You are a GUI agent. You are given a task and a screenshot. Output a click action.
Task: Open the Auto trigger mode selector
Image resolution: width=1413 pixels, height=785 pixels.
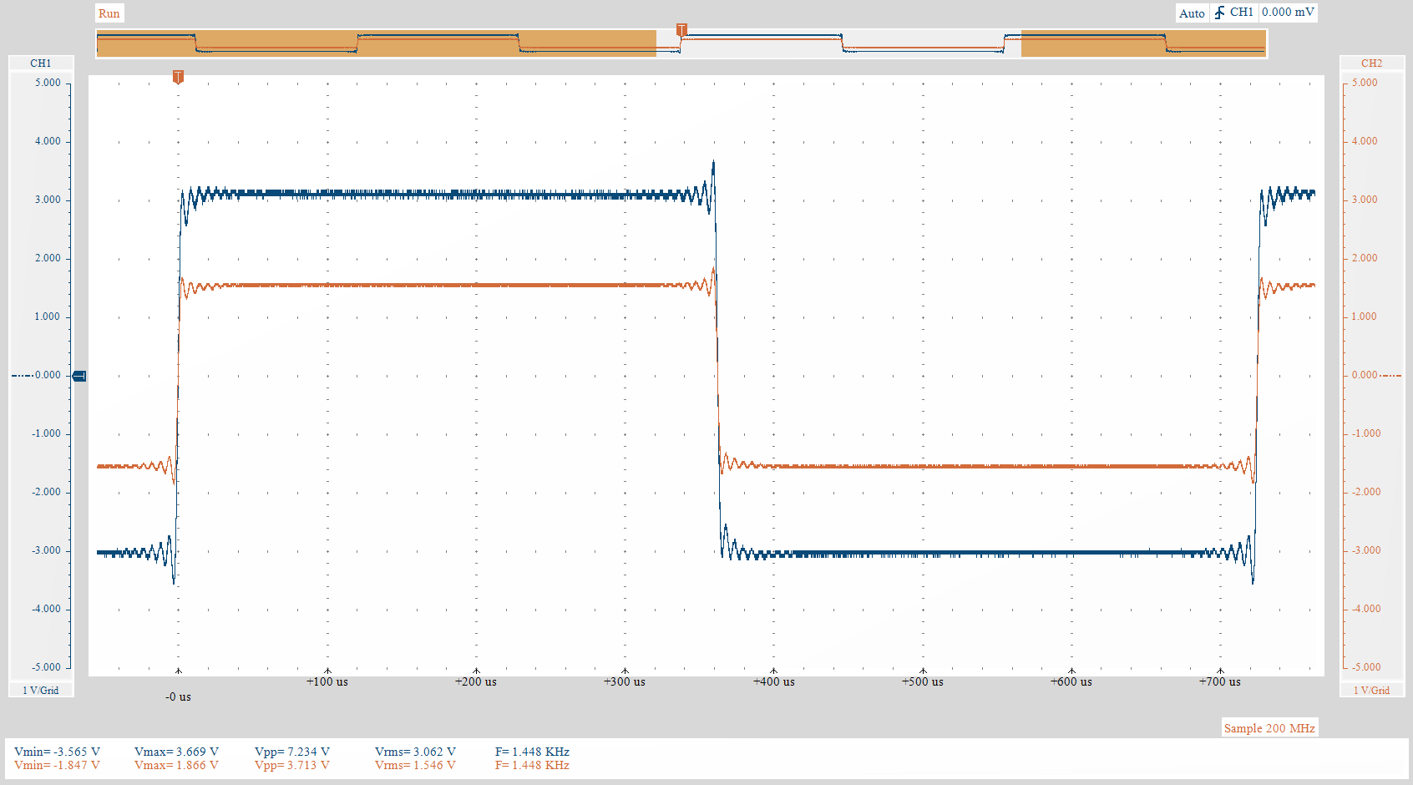click(x=1192, y=13)
